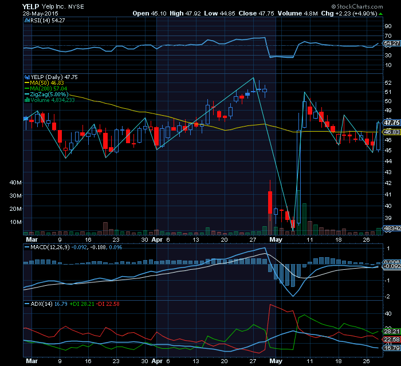Click the 'ADX(14) 16.79' legend label
This screenshot has width=401, height=366.
[x=49, y=304]
